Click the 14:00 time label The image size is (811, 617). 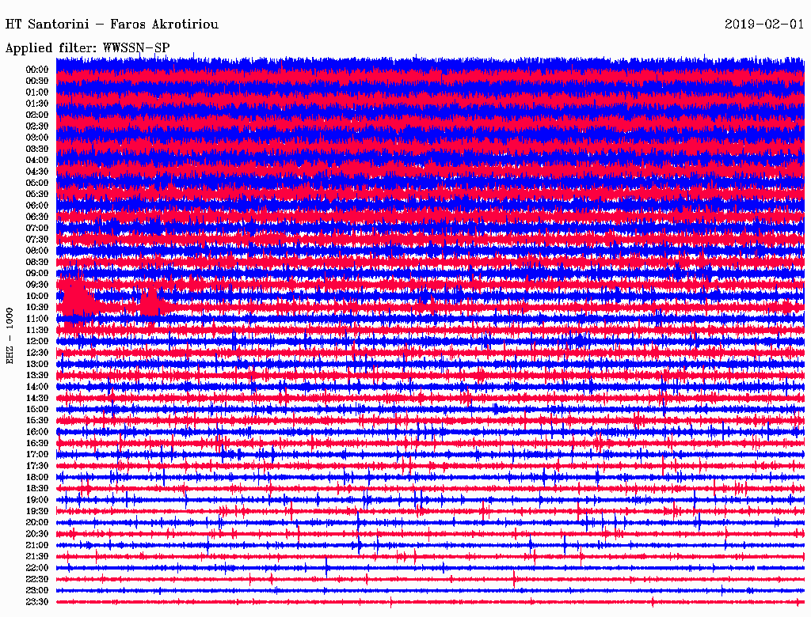coord(37,387)
